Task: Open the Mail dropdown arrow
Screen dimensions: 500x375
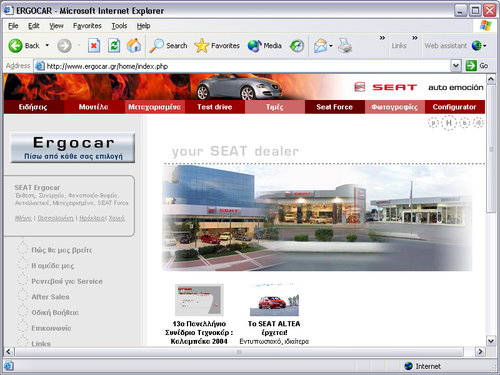Action: 331,46
